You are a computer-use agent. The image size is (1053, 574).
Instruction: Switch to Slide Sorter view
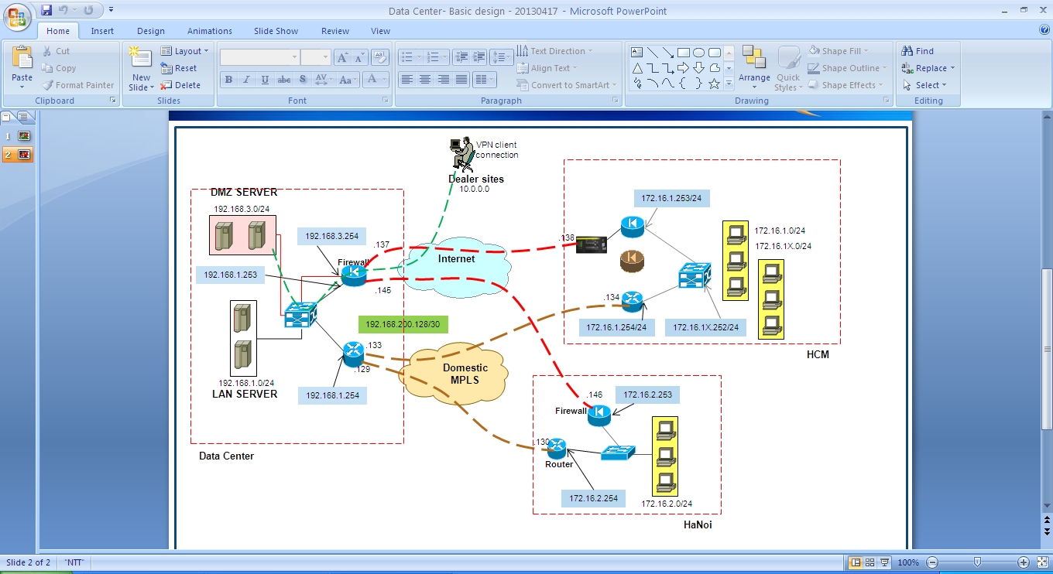[869, 562]
